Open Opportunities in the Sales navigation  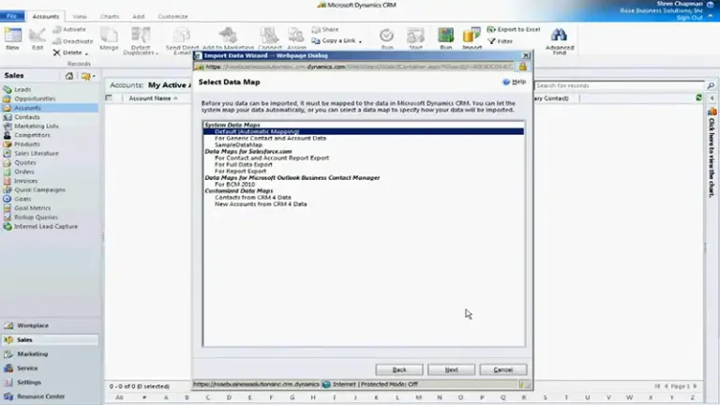[35, 98]
